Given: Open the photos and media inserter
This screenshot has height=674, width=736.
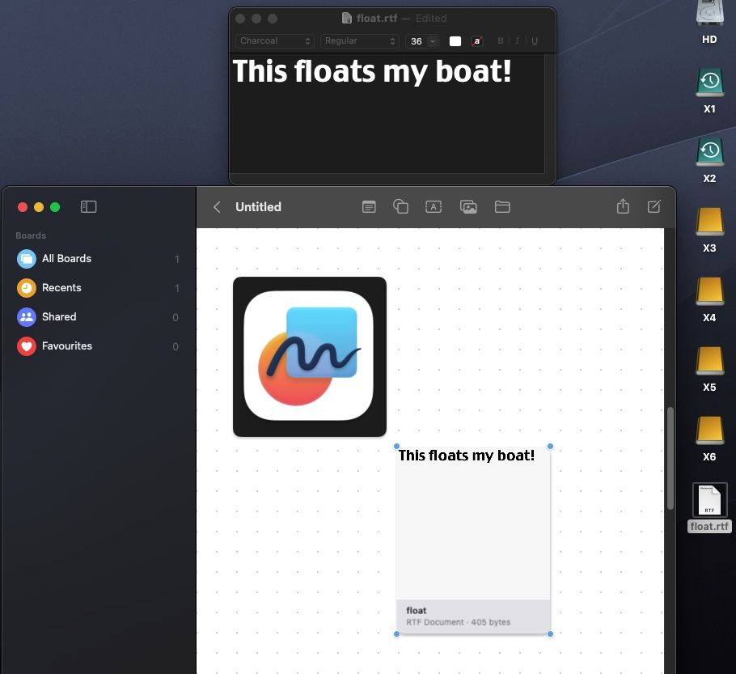Looking at the screenshot, I should point(468,207).
